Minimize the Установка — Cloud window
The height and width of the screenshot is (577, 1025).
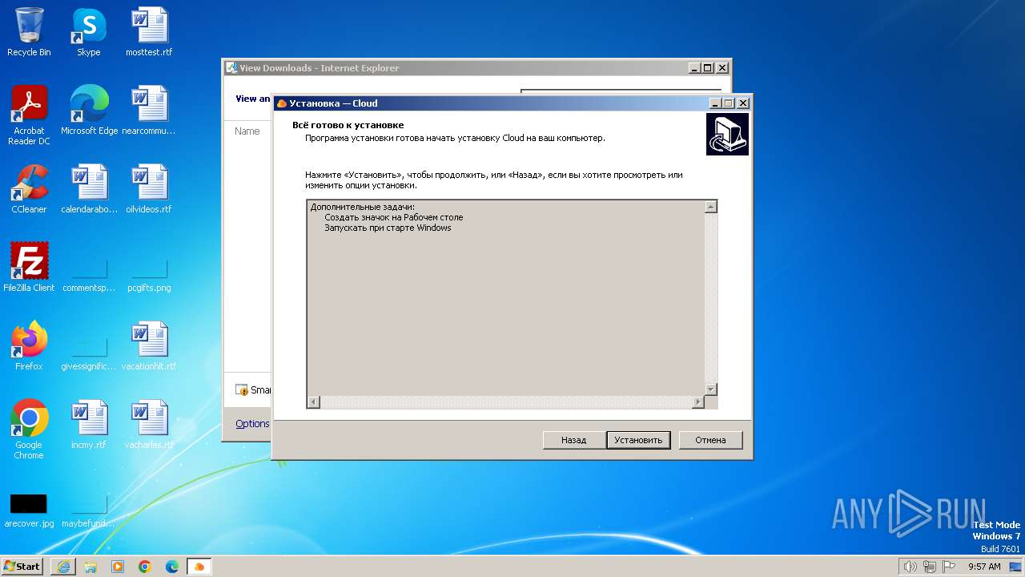(714, 103)
